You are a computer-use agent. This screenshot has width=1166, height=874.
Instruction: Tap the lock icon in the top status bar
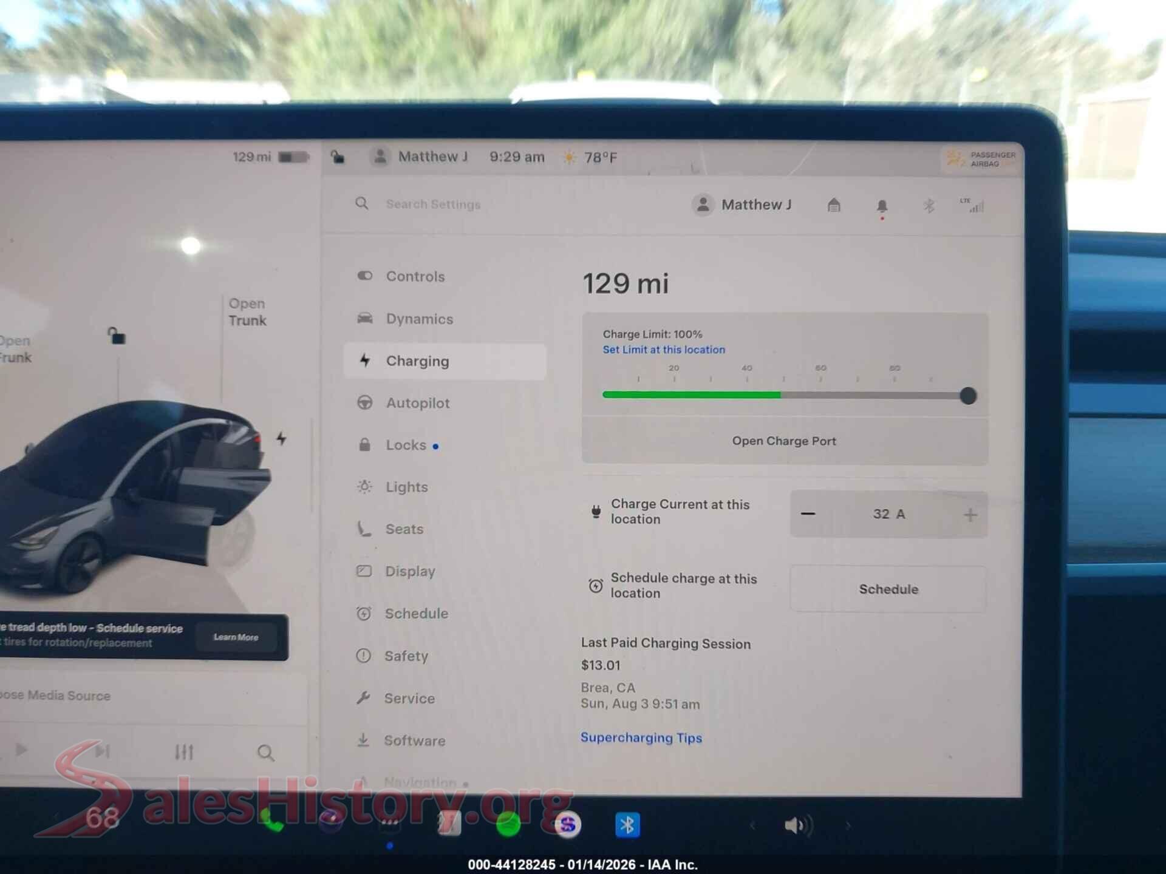coord(338,157)
